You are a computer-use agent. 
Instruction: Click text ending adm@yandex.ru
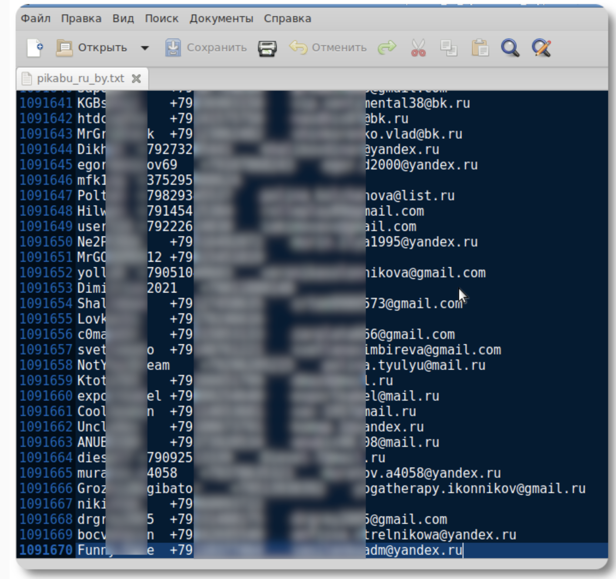pyautogui.click(x=414, y=550)
